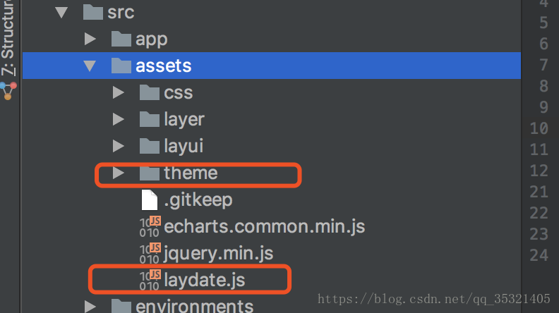The width and height of the screenshot is (559, 313).
Task: Expand the app folder arrow
Action: point(90,39)
